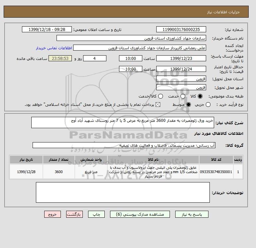Click the announcement date field 1399/12/18 - 09:28
Image resolution: width=256 pixels, height=248 pixels.
pos(47,29)
